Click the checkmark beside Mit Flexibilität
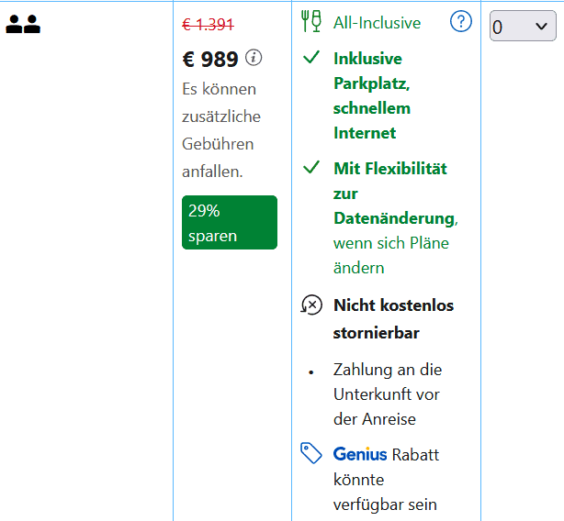The image size is (564, 521). click(311, 168)
